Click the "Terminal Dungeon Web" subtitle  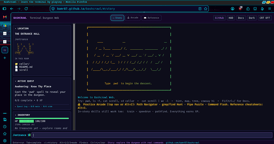coord(44,18)
